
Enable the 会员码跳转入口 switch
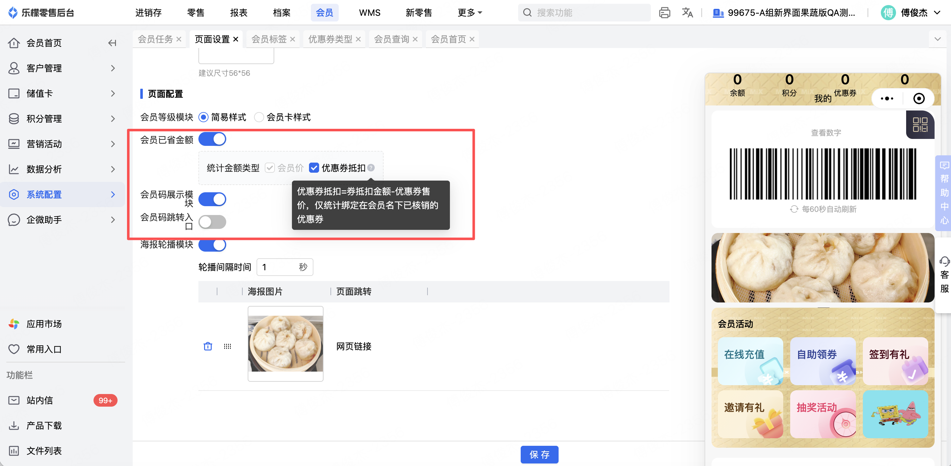212,222
